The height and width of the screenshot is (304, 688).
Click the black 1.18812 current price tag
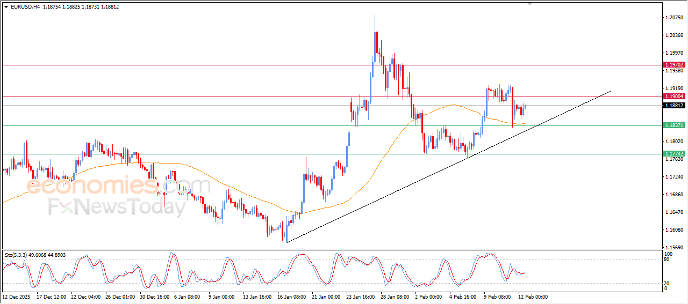point(674,106)
